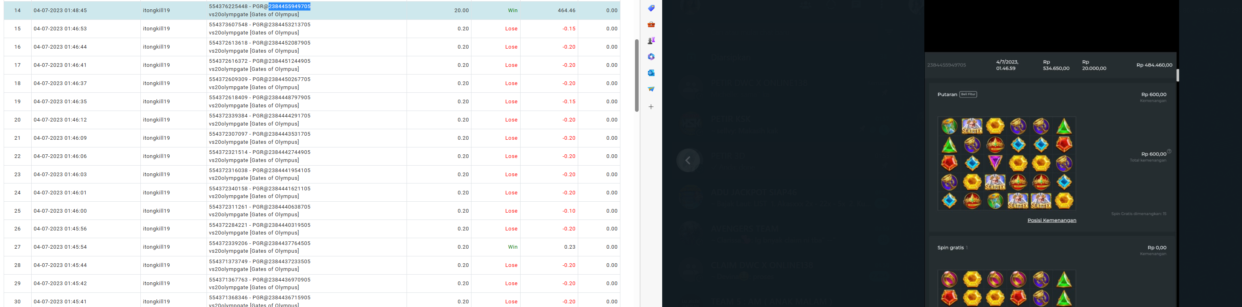Viewport: 1242px width, 307px height.
Task: Click the Spin gratis 1 heading
Action: (x=952, y=247)
